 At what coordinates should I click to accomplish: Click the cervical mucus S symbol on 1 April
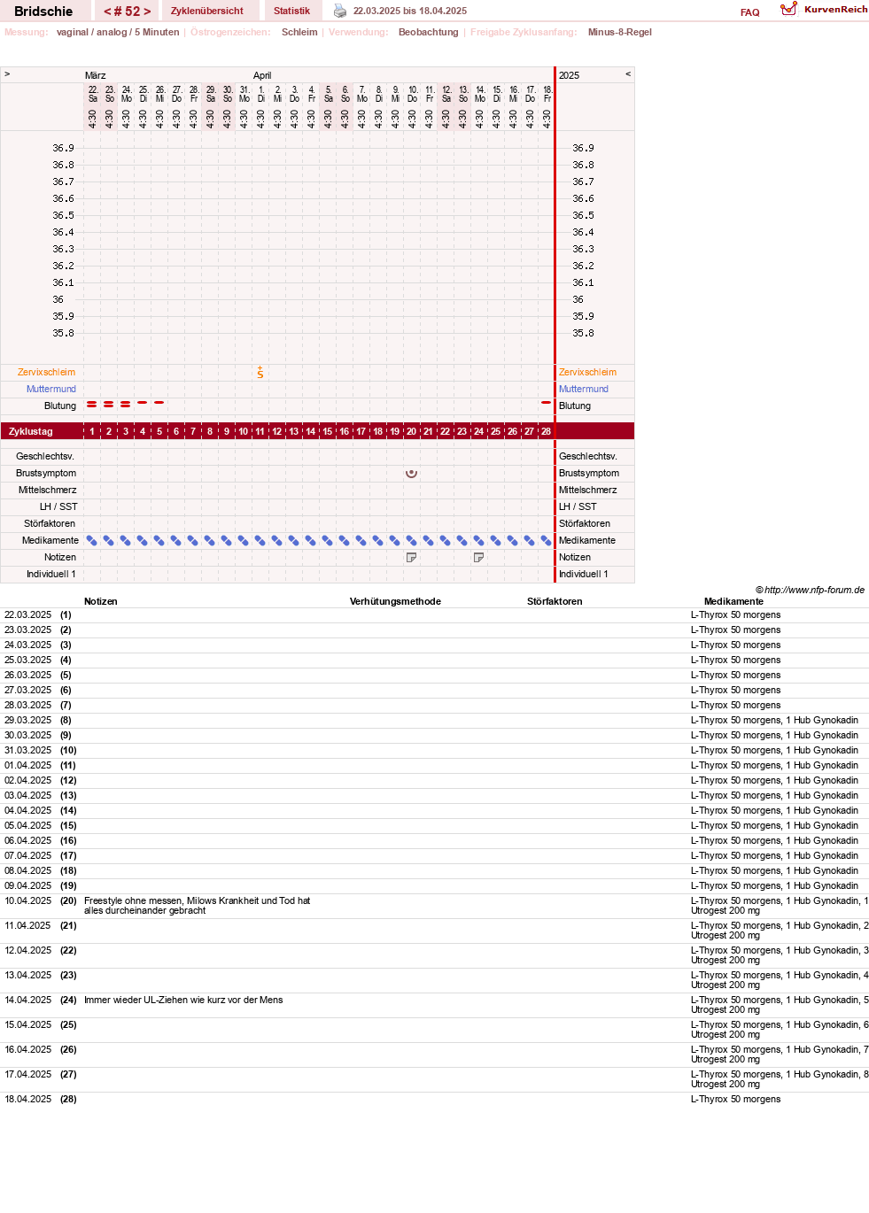(260, 373)
